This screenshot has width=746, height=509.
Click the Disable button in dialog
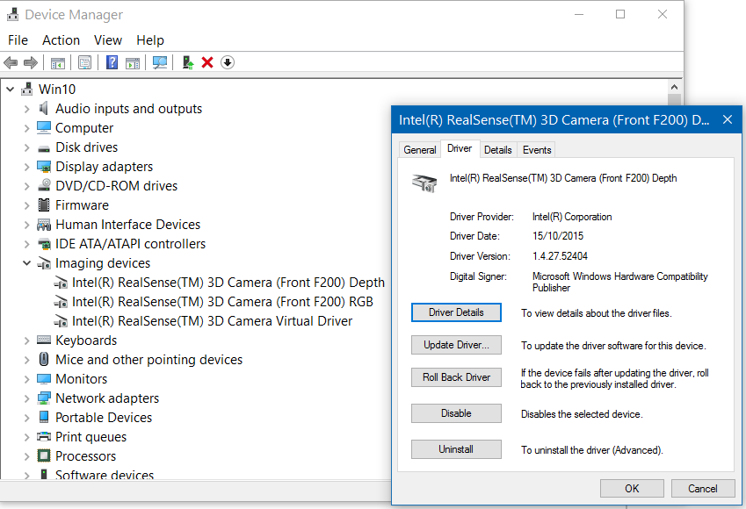456,413
